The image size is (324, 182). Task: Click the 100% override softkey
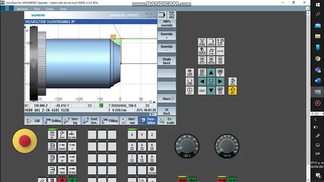167,23
